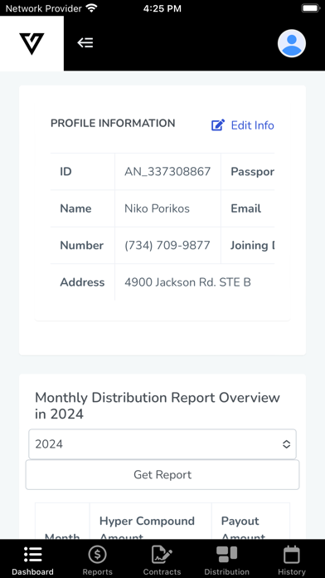The image size is (325, 578).
Task: Click the PROFILE INFORMATION heading
Action: tap(113, 123)
